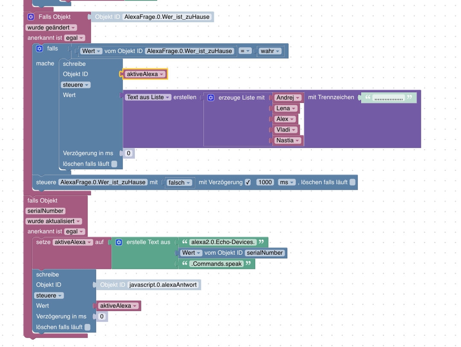Open the 'Text aus Liste' dropdown
Image resolution: width=461 pixels, height=347 pixels.
[148, 97]
